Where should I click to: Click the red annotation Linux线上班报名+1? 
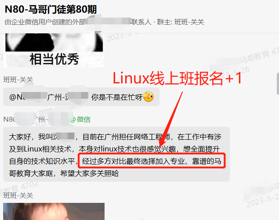[x=177, y=78]
